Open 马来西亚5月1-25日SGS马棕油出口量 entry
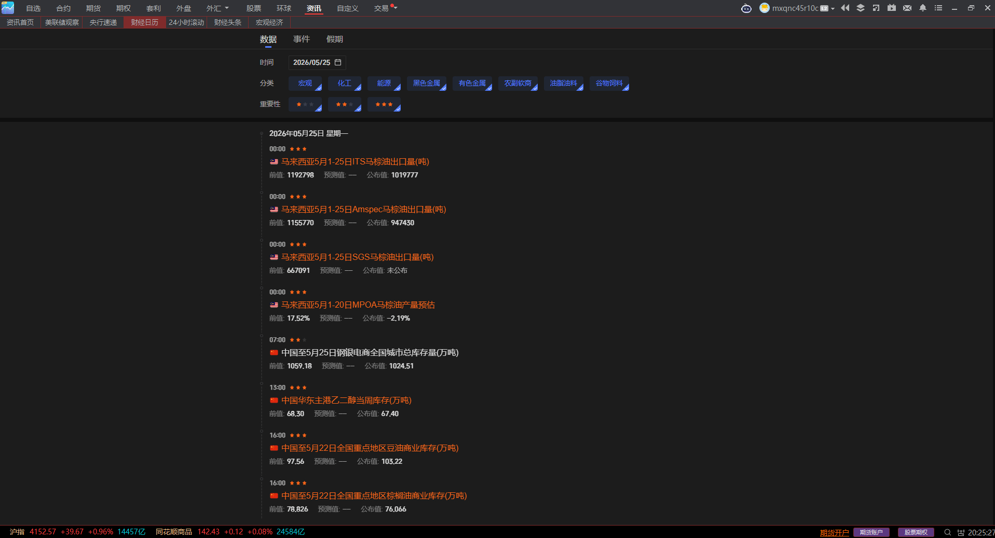The width and height of the screenshot is (995, 538). tap(358, 257)
